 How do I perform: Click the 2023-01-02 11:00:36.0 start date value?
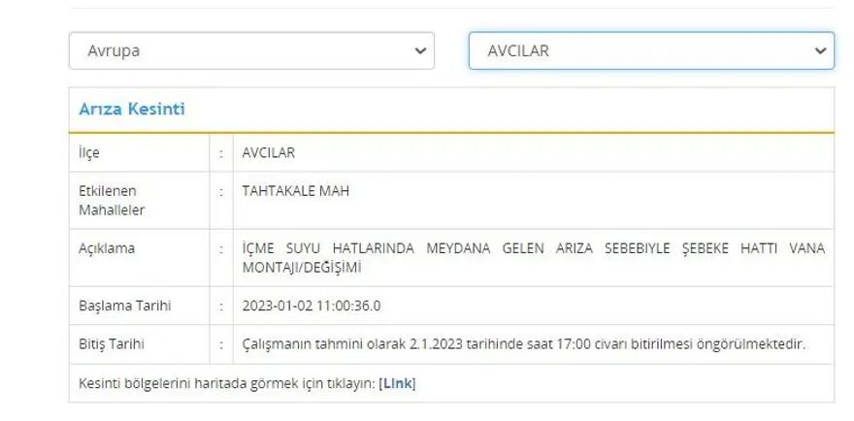(312, 306)
